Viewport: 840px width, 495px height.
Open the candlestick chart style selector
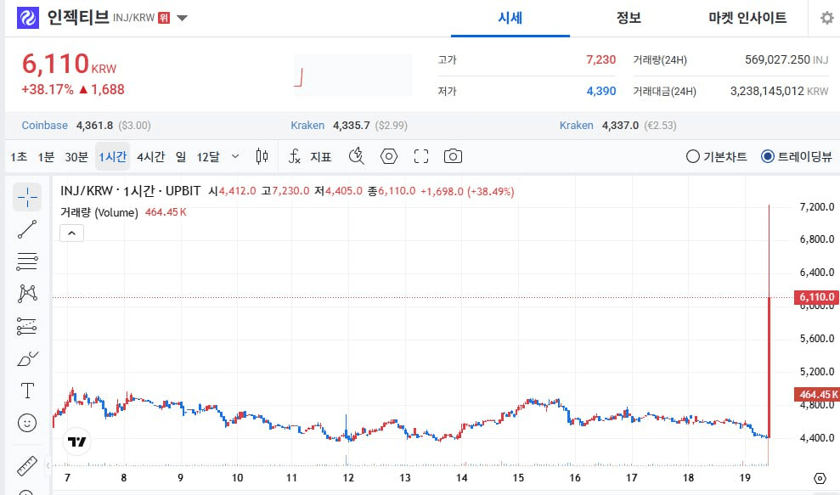[262, 156]
